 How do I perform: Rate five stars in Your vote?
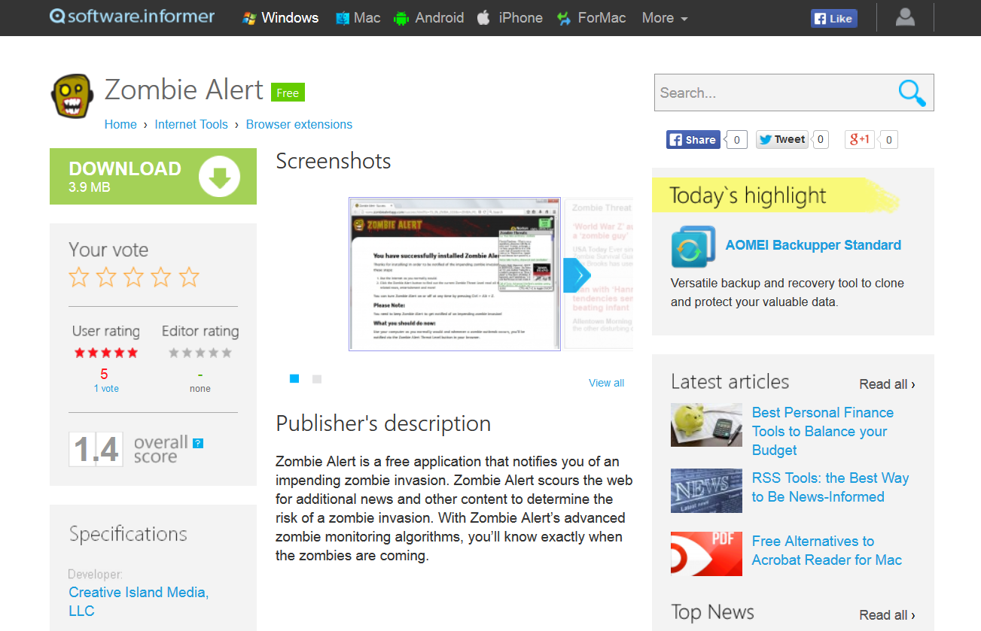(189, 277)
